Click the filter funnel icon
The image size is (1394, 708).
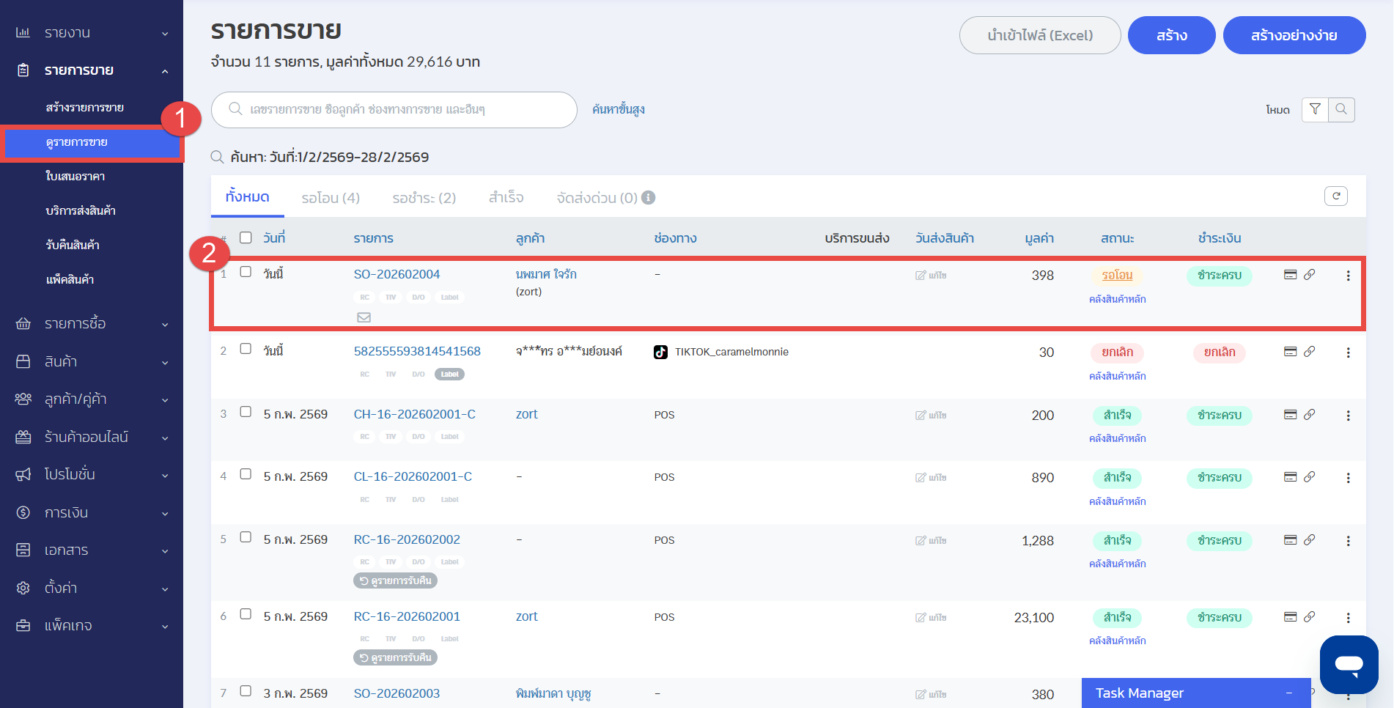tap(1315, 109)
